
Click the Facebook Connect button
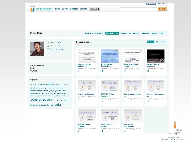tap(151, 4)
